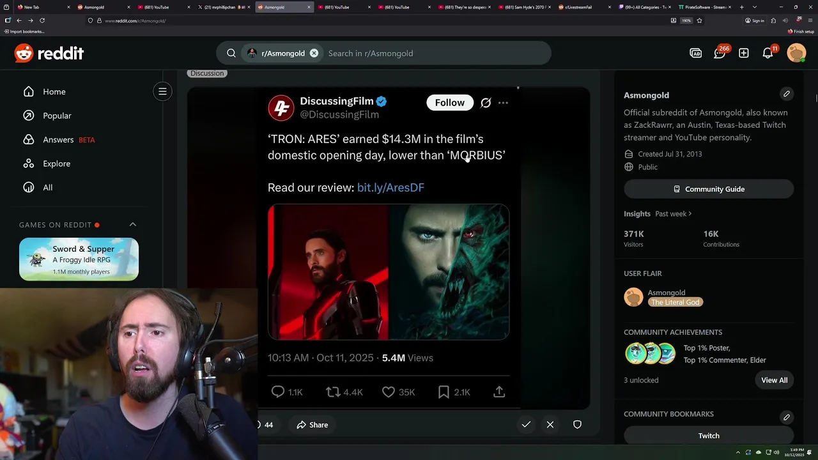Edit community bookmarks with pencil icon
818x460 pixels.
787,417
